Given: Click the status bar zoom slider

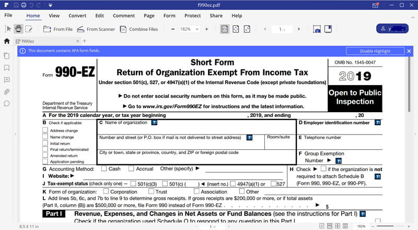Looking at the screenshot, I should point(390,226).
